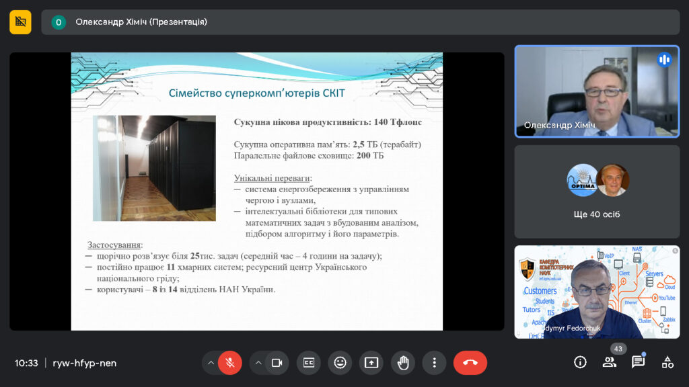
Task: Leave the call with red hang-up button
Action: (x=470, y=363)
